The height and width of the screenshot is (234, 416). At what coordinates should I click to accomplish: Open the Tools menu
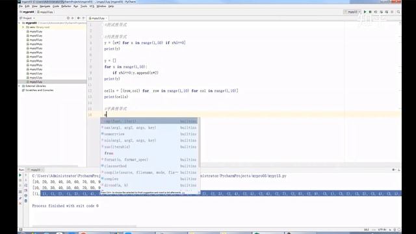tap(84, 6)
